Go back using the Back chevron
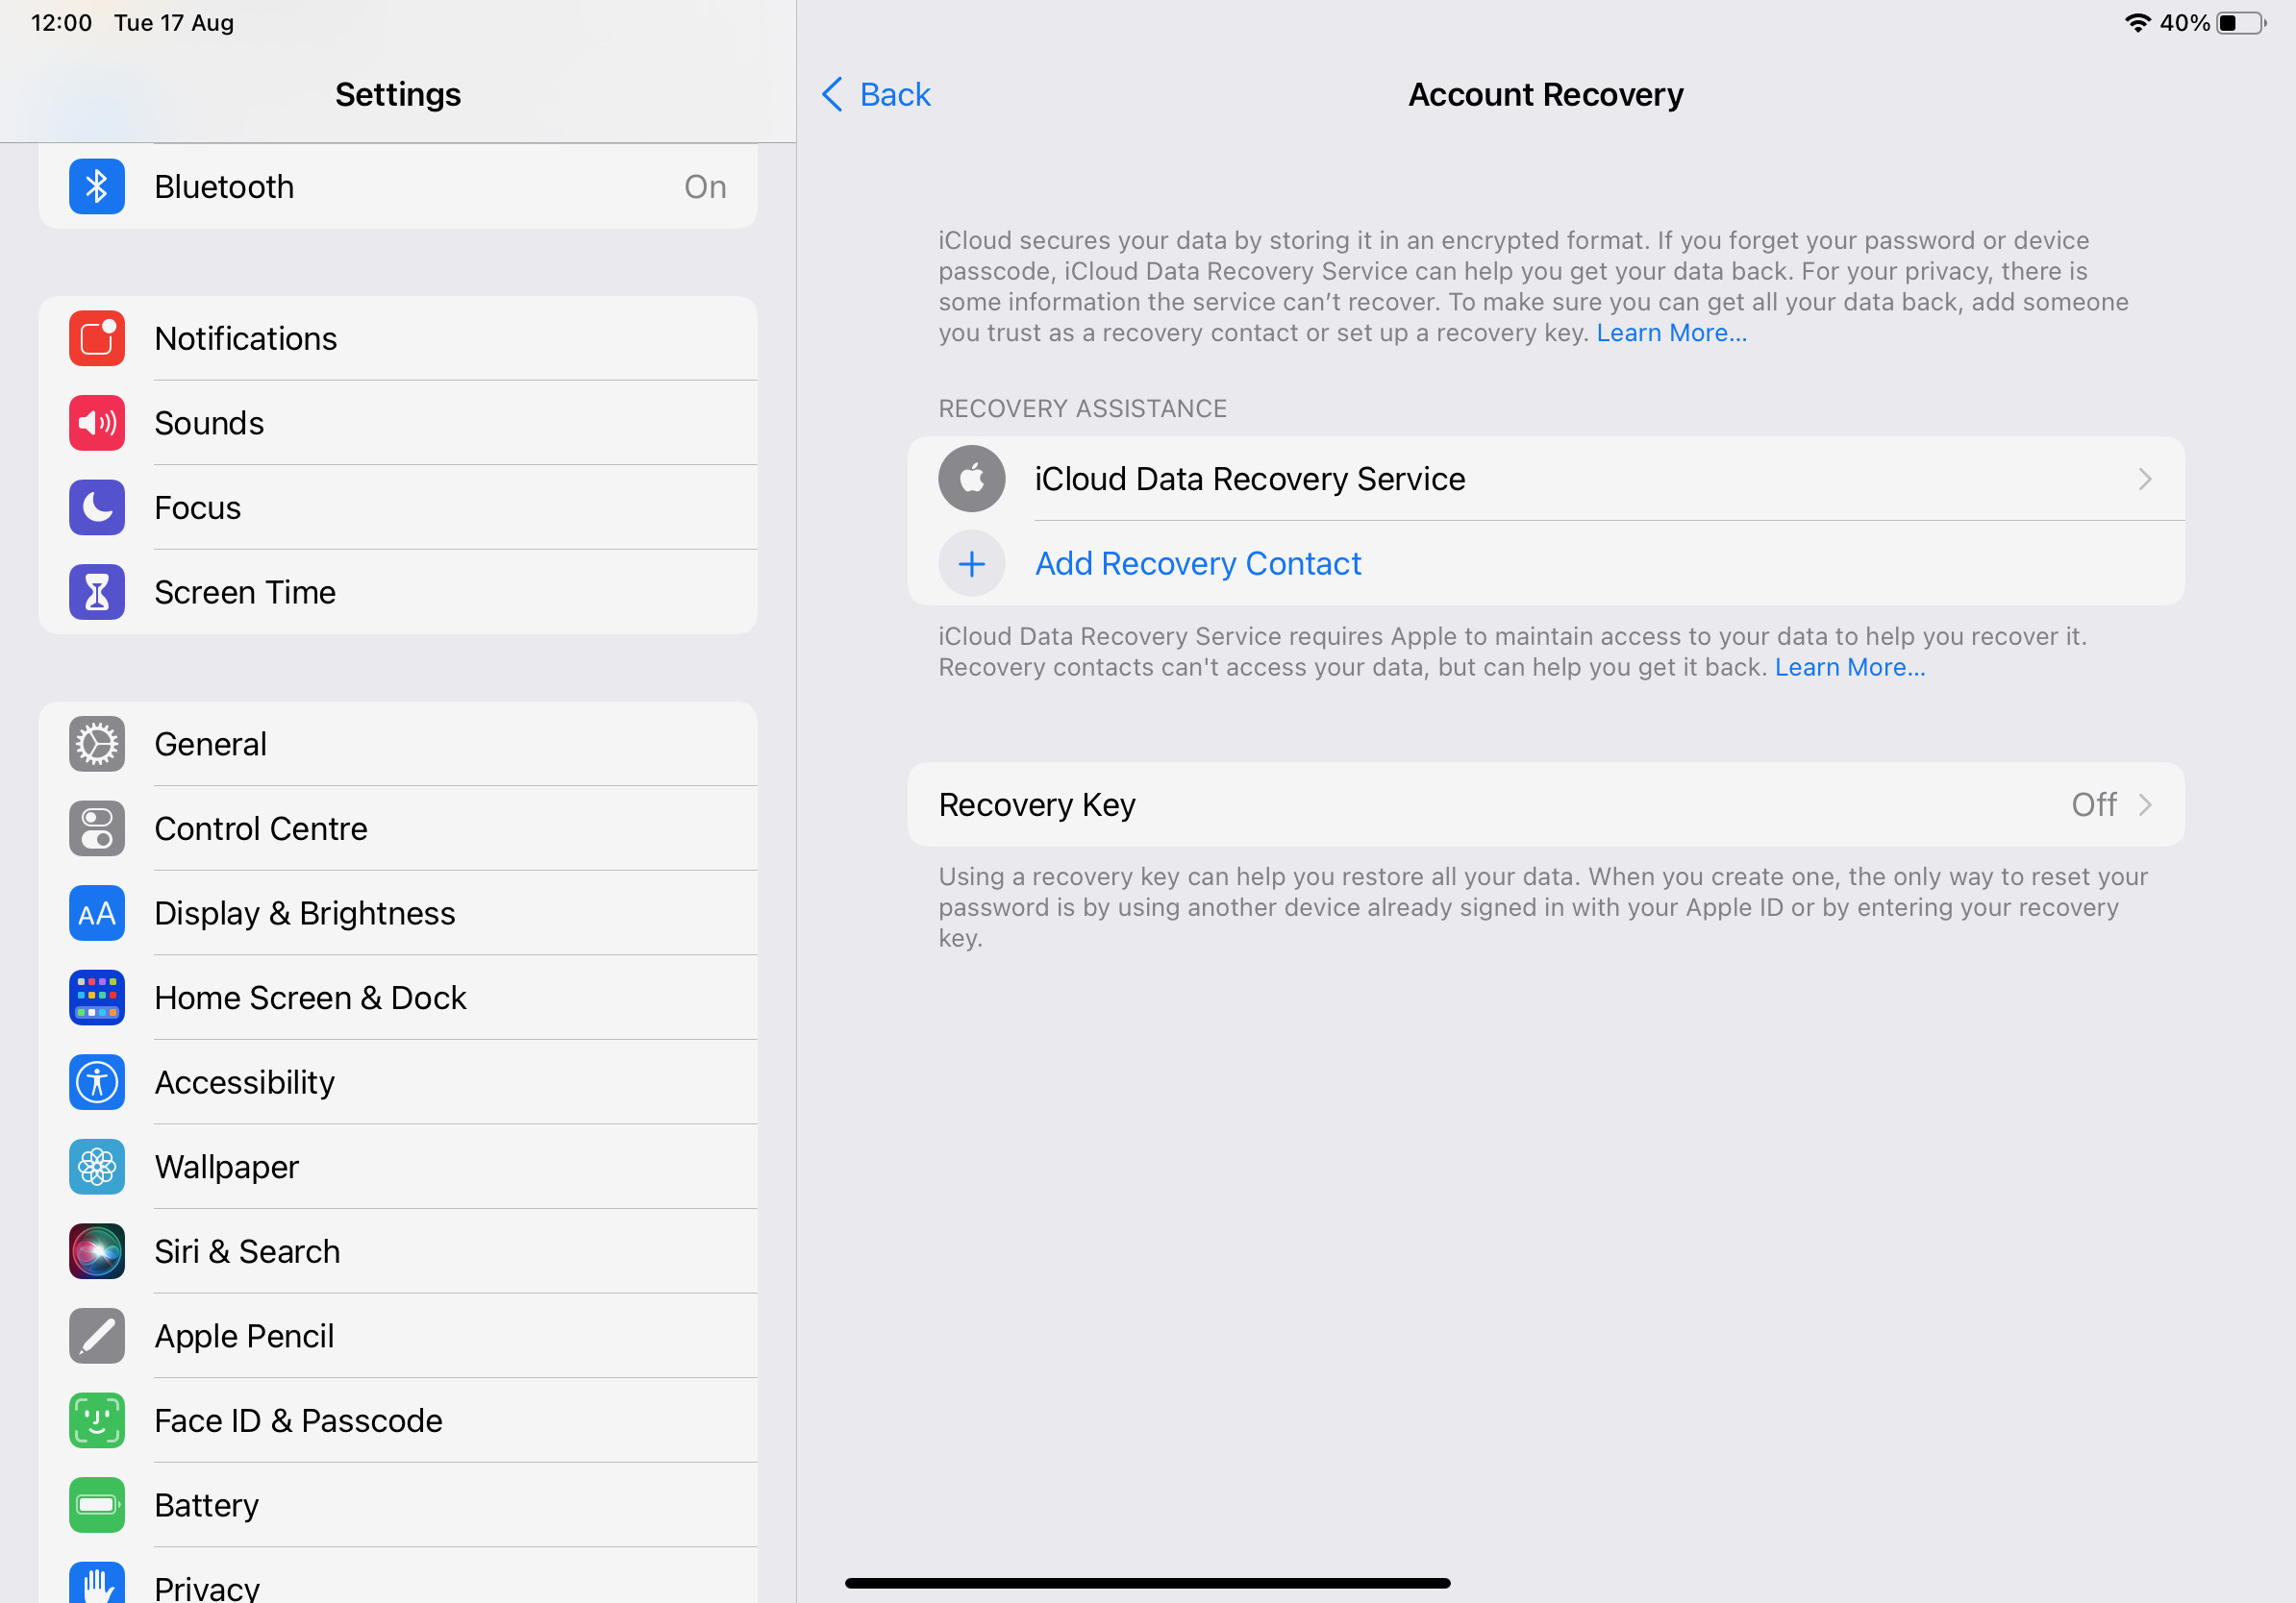 [833, 95]
